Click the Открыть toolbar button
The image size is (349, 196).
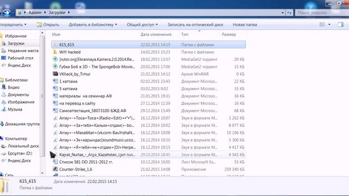click(x=48, y=24)
